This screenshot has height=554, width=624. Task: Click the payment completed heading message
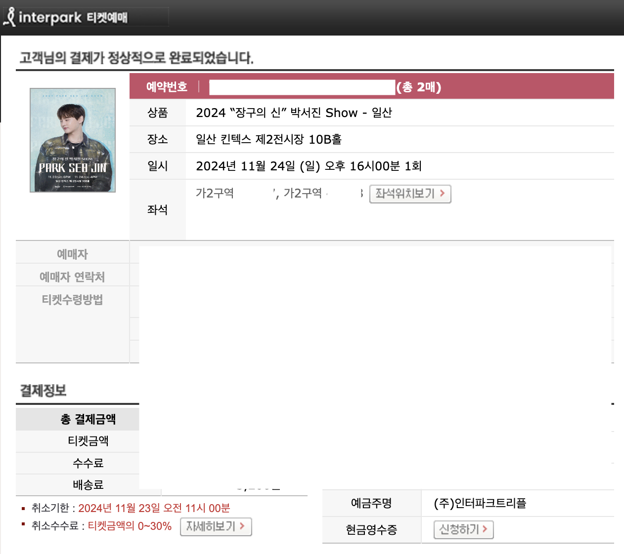[136, 58]
